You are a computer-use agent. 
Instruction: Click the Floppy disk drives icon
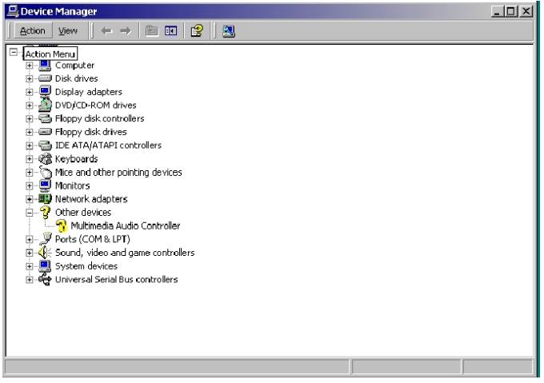45,132
